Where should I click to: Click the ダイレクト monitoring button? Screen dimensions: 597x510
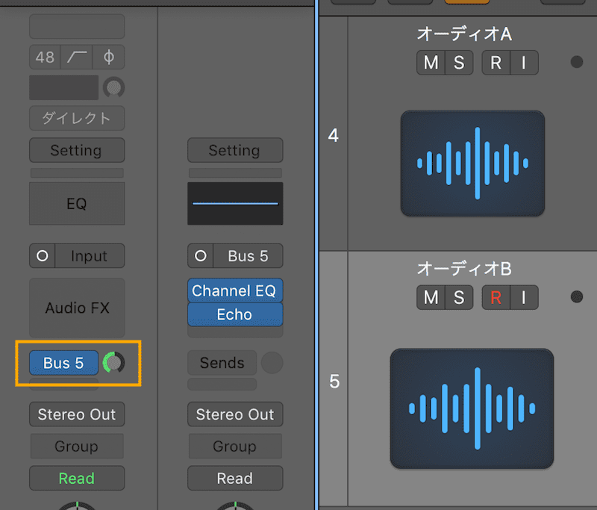point(77,118)
